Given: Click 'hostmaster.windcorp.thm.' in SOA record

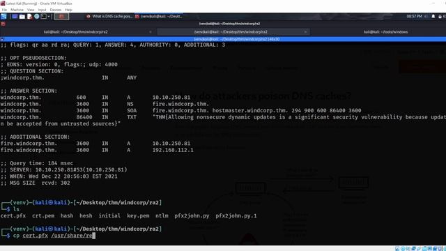Looking at the screenshot, I should pos(250,110).
